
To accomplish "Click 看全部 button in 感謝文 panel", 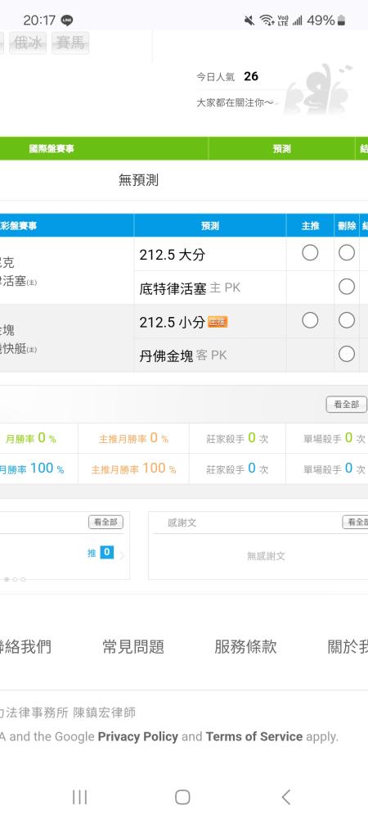I will point(356,522).
